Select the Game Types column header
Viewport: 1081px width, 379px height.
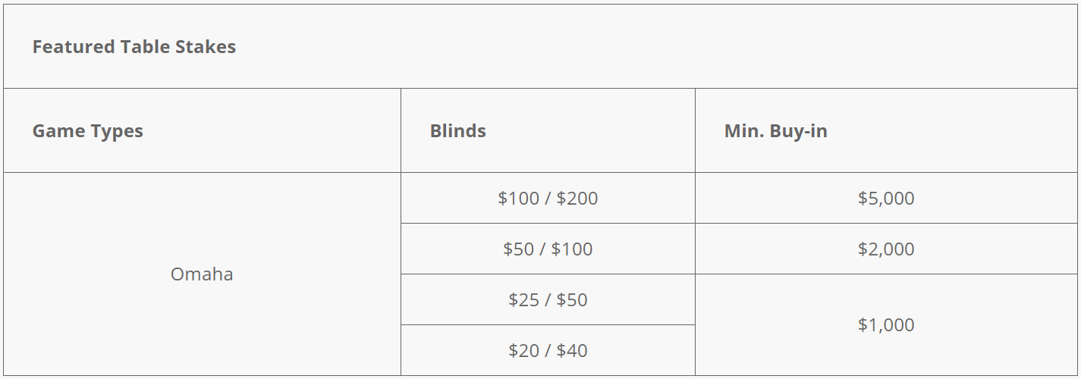pos(87,131)
